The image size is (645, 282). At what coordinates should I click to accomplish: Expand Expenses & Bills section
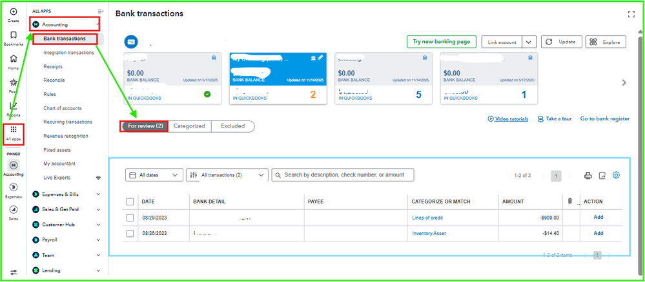click(98, 194)
